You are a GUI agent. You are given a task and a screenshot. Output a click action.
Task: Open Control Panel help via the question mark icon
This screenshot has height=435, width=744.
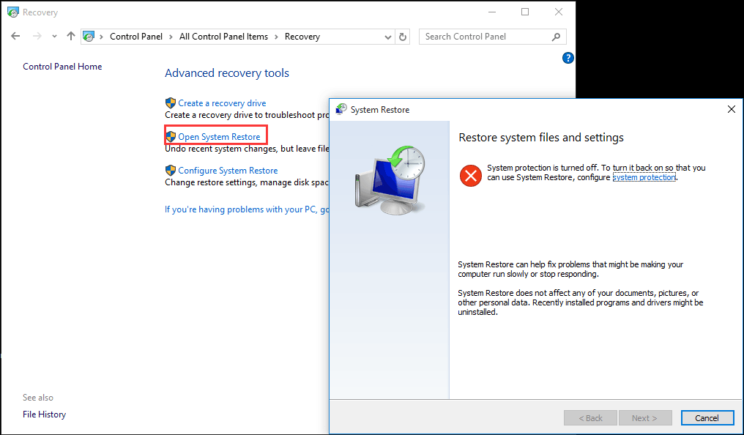click(568, 57)
